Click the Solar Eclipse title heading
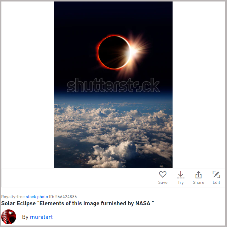Screen dimensions: 227x227 coord(77,203)
